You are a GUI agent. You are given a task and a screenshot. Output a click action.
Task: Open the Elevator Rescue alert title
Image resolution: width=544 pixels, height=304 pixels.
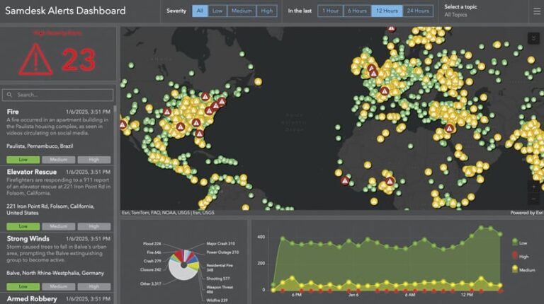tap(32, 172)
